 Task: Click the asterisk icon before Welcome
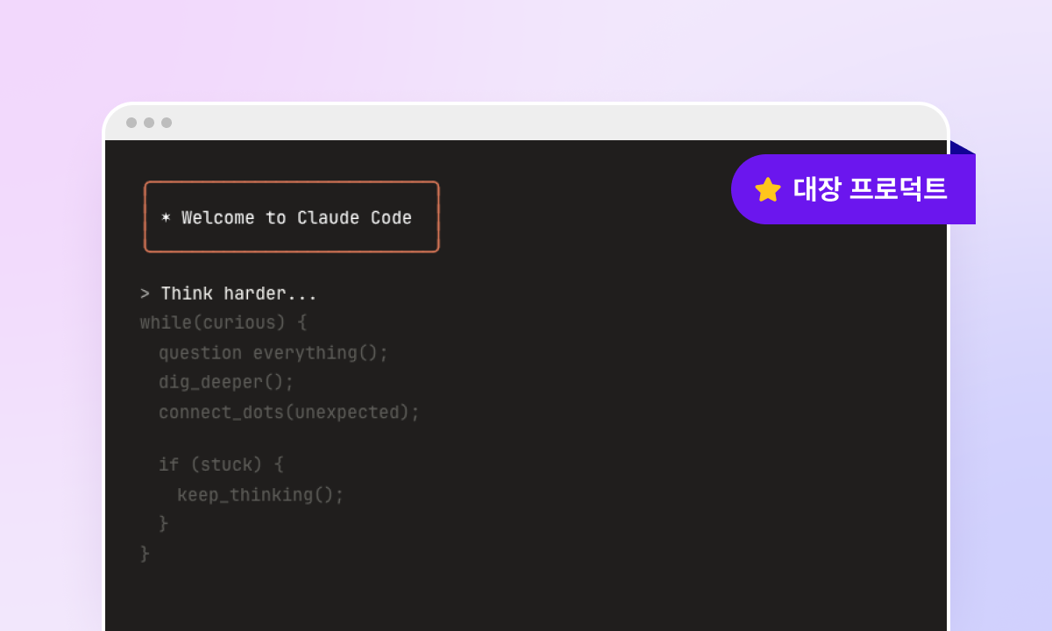[166, 218]
